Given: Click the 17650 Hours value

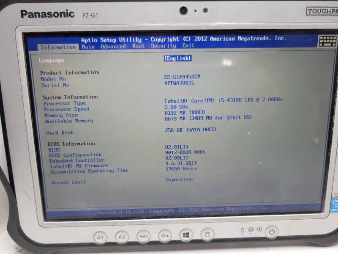Looking at the screenshot, I should [181, 168].
